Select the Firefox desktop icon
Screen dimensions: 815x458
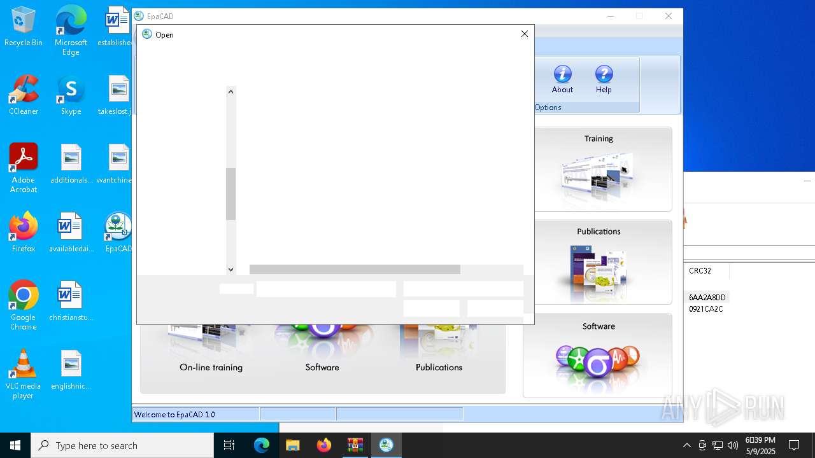click(24, 233)
